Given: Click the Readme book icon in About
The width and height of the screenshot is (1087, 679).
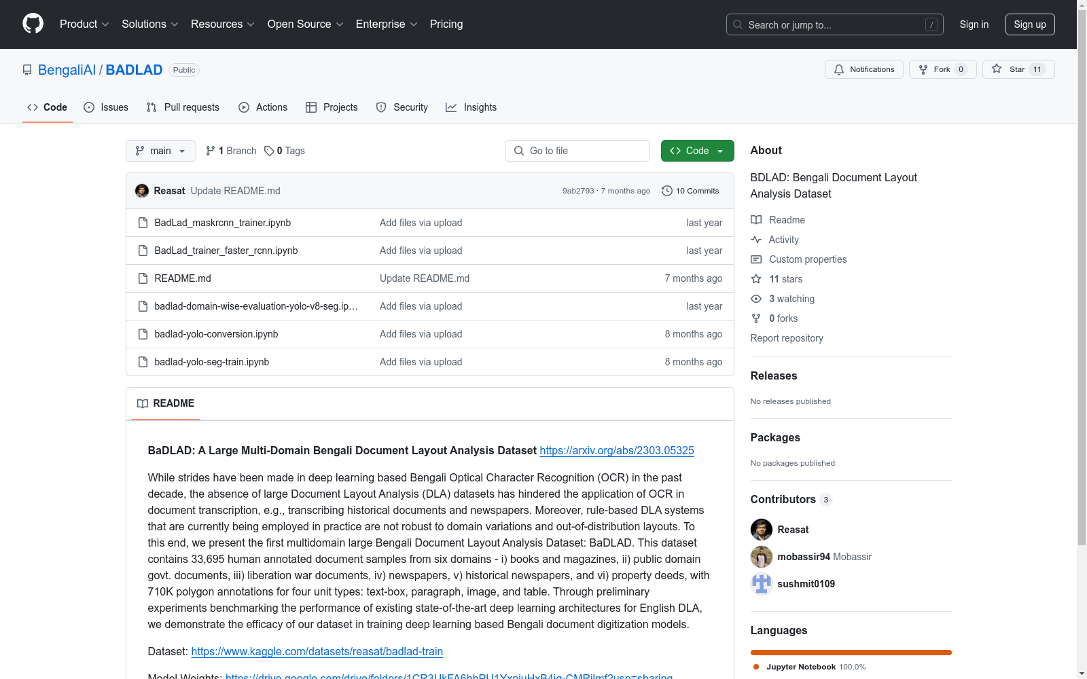Looking at the screenshot, I should (756, 220).
